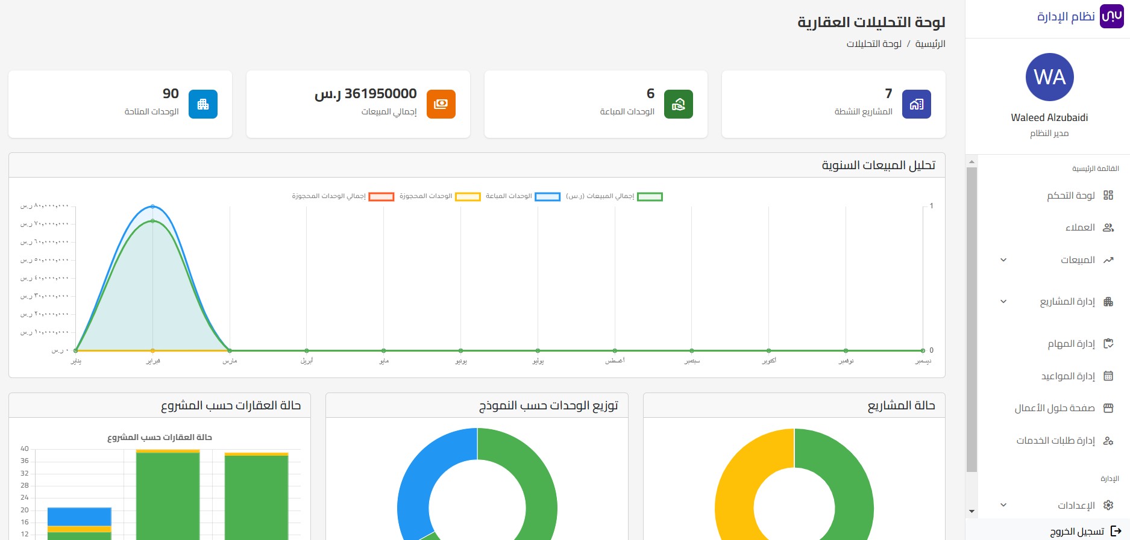Viewport: 1130px width, 540px height.
Task: Click the green peak point above فبراير
Action: [x=152, y=221]
